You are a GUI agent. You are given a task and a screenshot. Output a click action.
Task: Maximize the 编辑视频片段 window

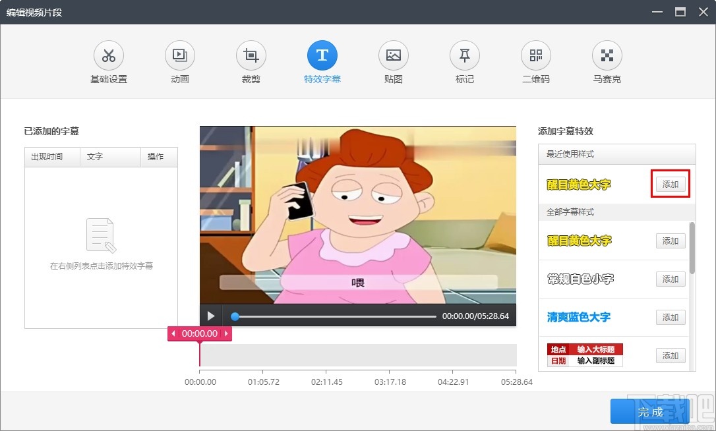pos(680,12)
